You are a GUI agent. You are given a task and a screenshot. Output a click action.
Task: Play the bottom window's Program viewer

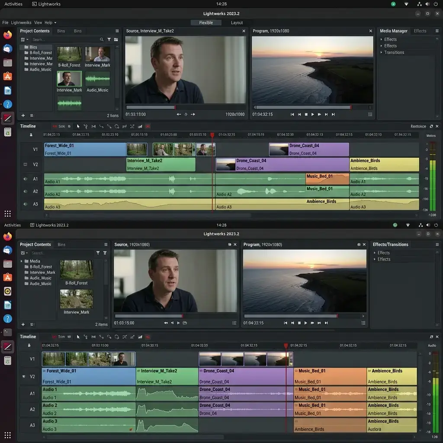coord(306,323)
